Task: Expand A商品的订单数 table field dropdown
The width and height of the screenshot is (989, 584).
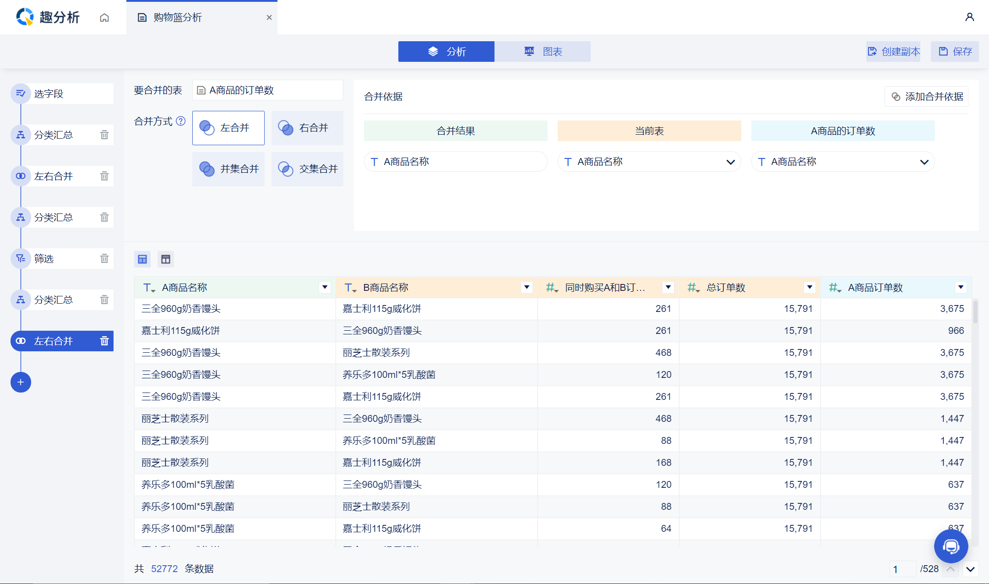Action: (x=924, y=162)
